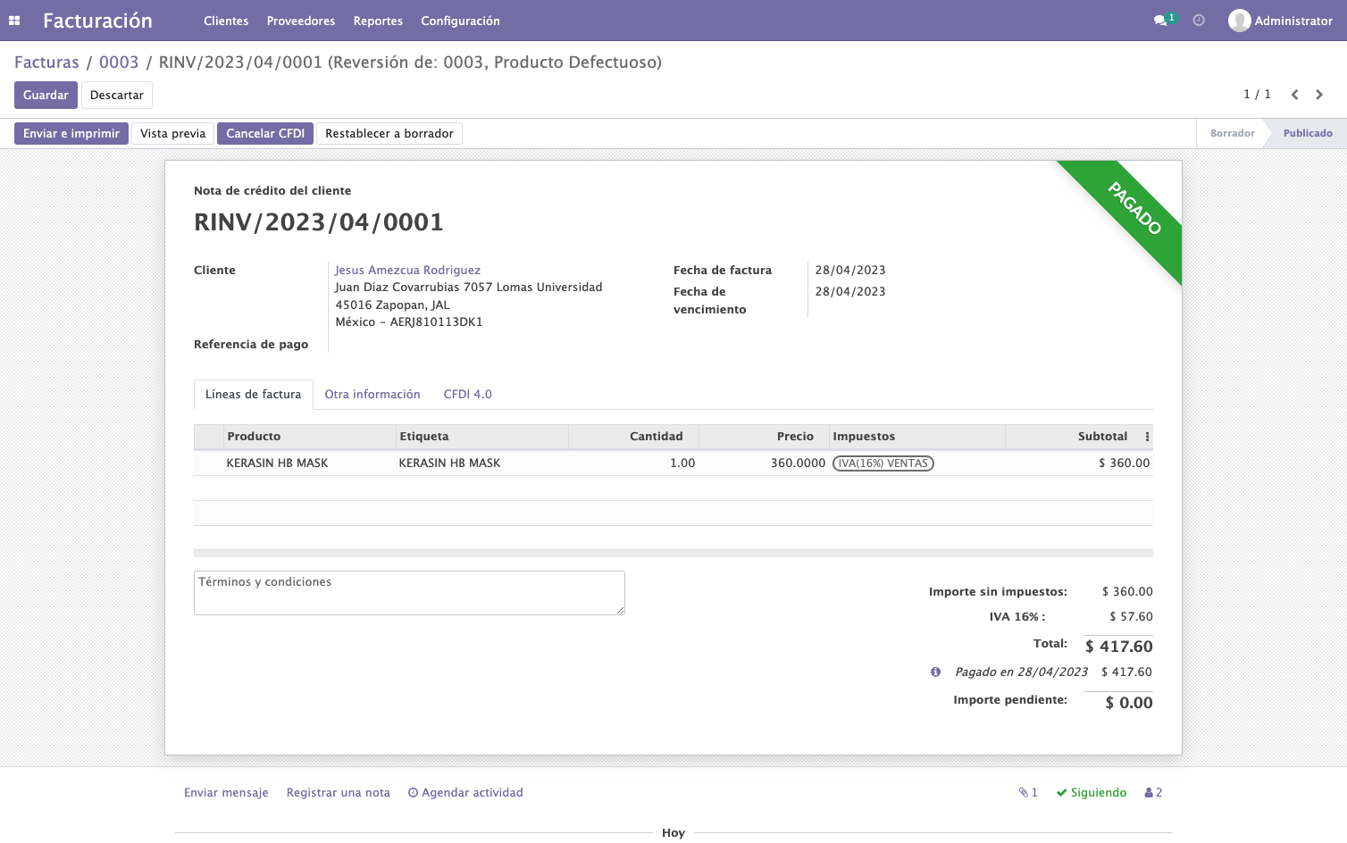Click the Cancelar CFDI button
Image resolution: width=1347 pixels, height=843 pixels.
point(265,133)
